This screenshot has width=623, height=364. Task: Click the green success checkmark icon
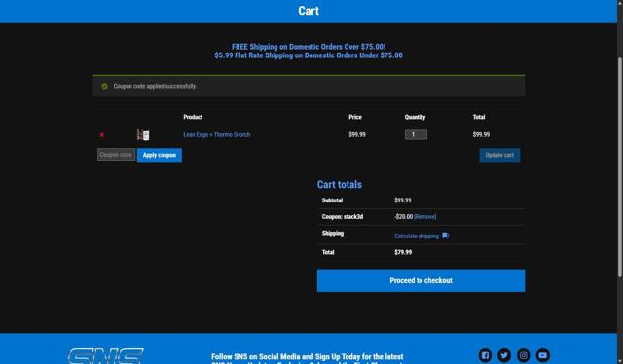point(104,87)
